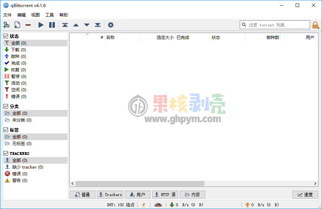
Task: Select 错误 (0) under TRACKERS
Action: click(36, 174)
